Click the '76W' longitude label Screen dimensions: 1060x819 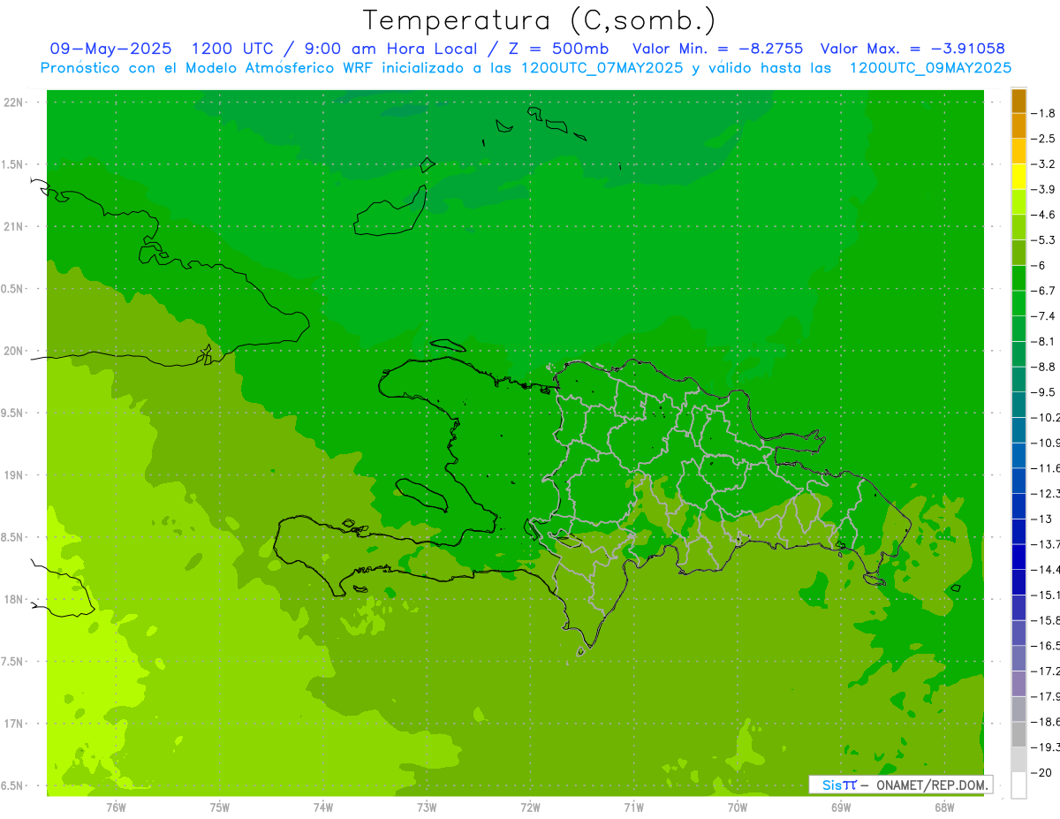click(x=116, y=807)
